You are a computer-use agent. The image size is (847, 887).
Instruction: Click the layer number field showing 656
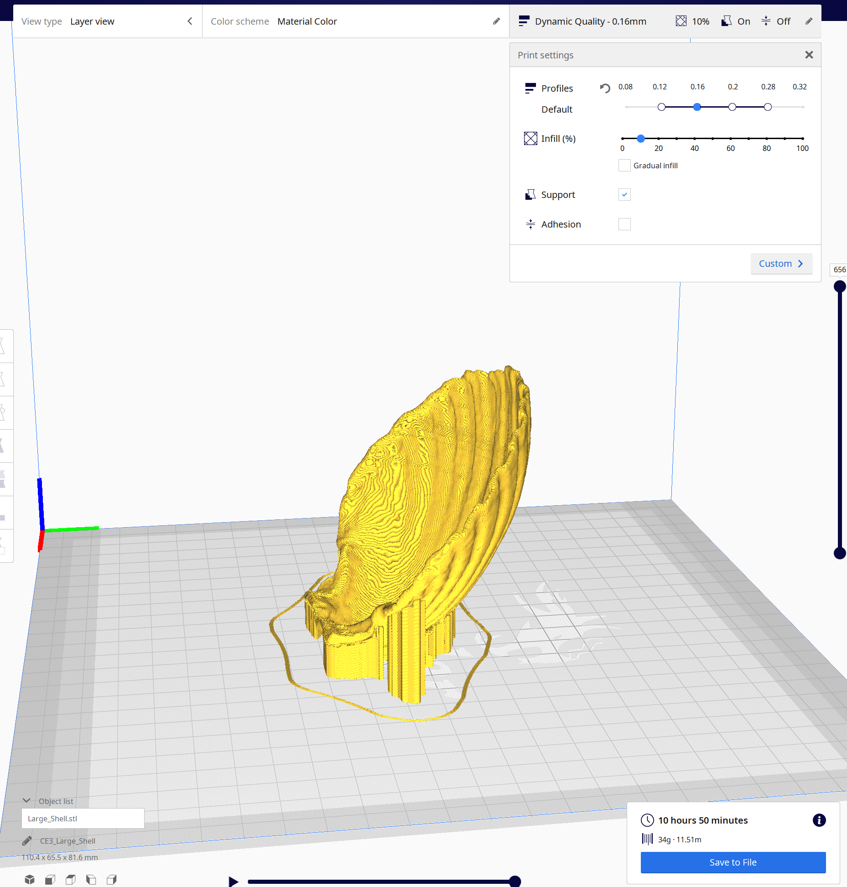[x=839, y=270]
